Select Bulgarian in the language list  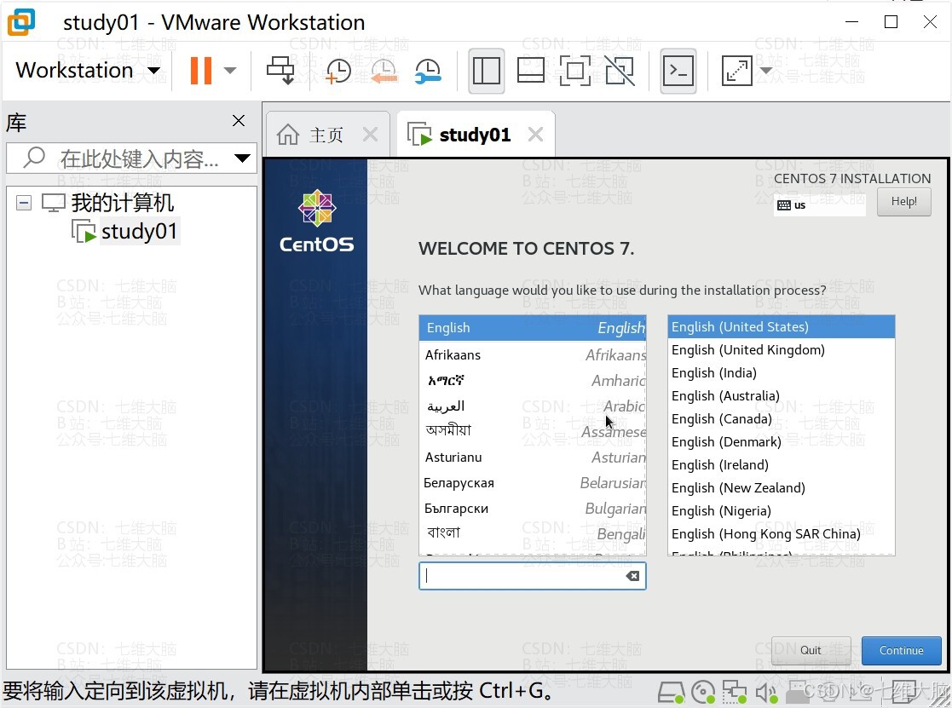[533, 508]
